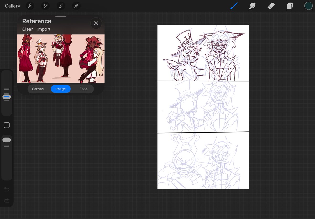The height and width of the screenshot is (219, 315).
Task: Switch reference source to Canvas
Action: (x=38, y=89)
